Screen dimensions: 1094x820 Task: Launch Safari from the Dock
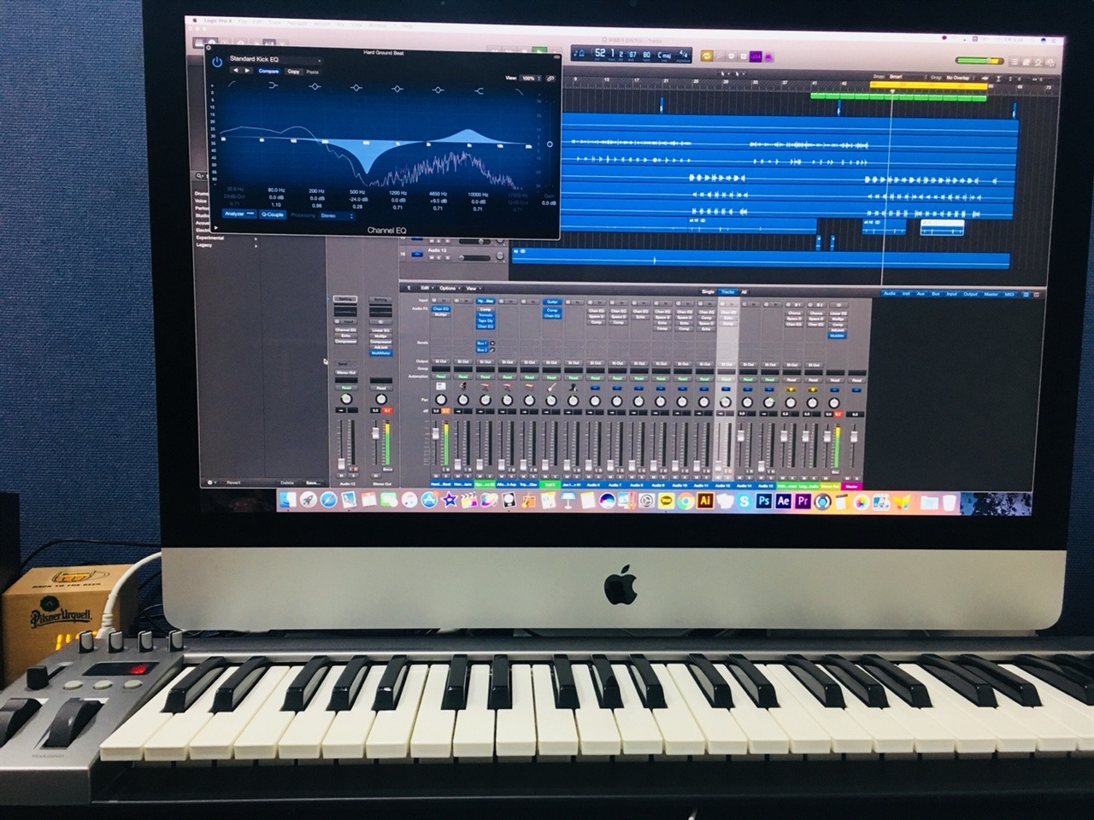(329, 501)
